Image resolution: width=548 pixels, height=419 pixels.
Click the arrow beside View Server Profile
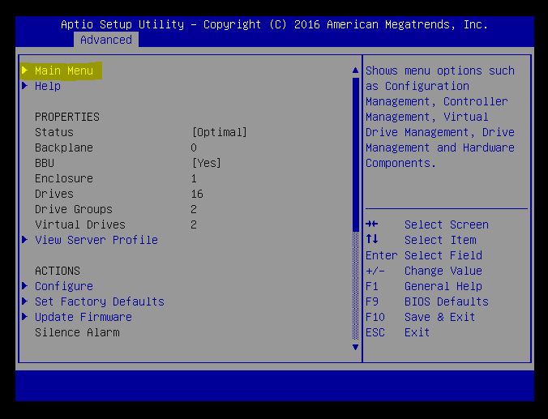[25, 240]
